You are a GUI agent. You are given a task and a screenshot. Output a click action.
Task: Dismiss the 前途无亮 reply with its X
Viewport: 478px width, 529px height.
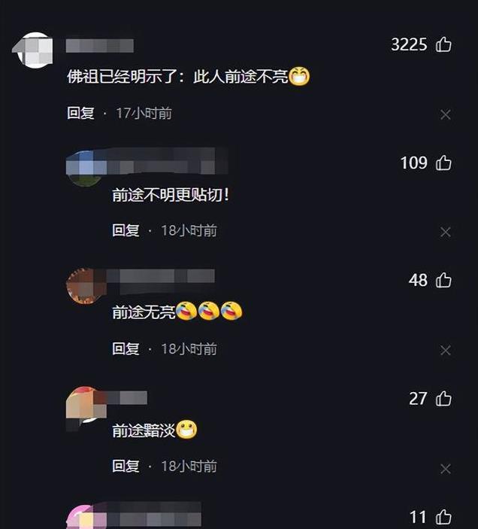click(446, 351)
